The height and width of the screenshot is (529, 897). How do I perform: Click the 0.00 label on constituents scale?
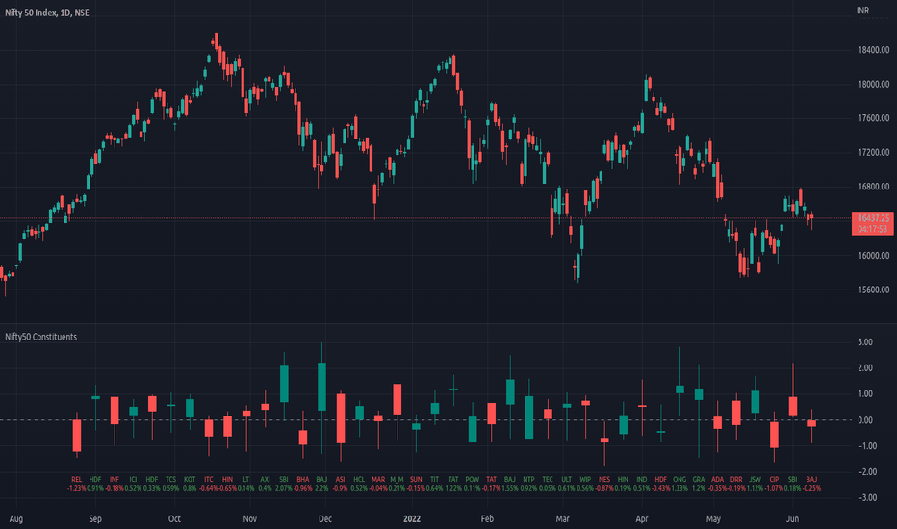coord(865,420)
